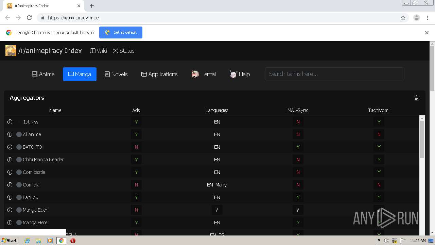Reload the page
Viewport: 435px width, 245px height.
(x=29, y=18)
